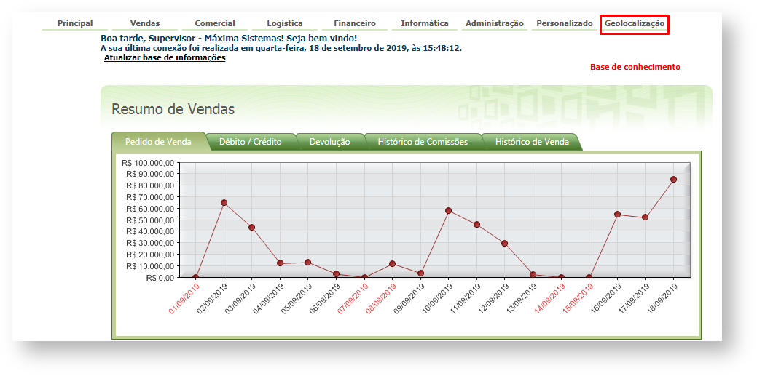Open the Base de conhecimento link
757x376 pixels.
(x=635, y=68)
